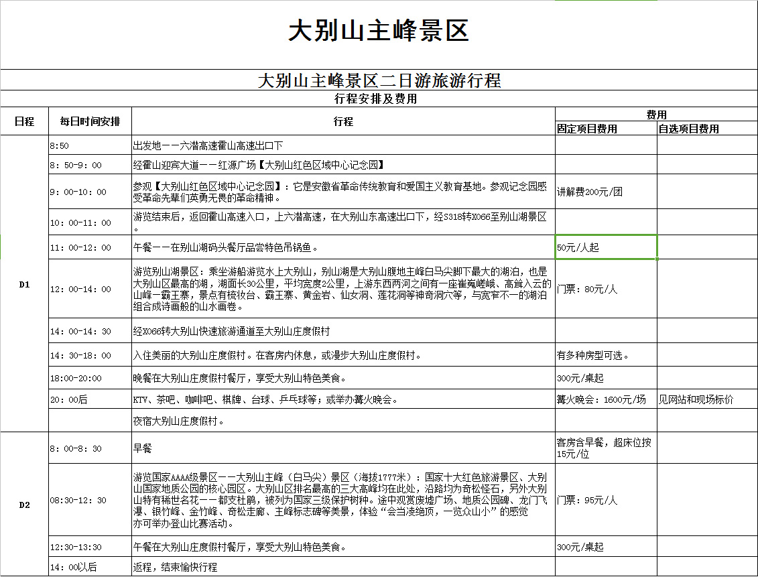Click the cell 出发地——六潜高速霍山高速出口下
This screenshot has width=758, height=583.
pos(343,145)
